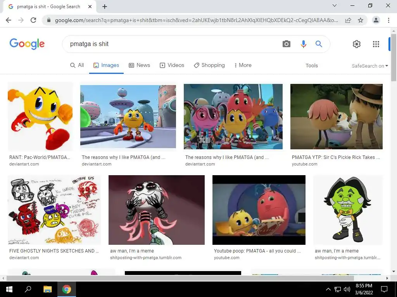The height and width of the screenshot is (297, 397).
Task: Open the SafeSearch on dropdown
Action: (369, 66)
